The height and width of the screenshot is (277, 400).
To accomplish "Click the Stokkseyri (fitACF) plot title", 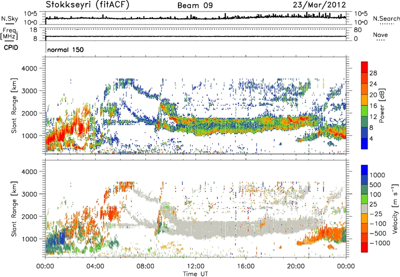I will [x=87, y=4].
